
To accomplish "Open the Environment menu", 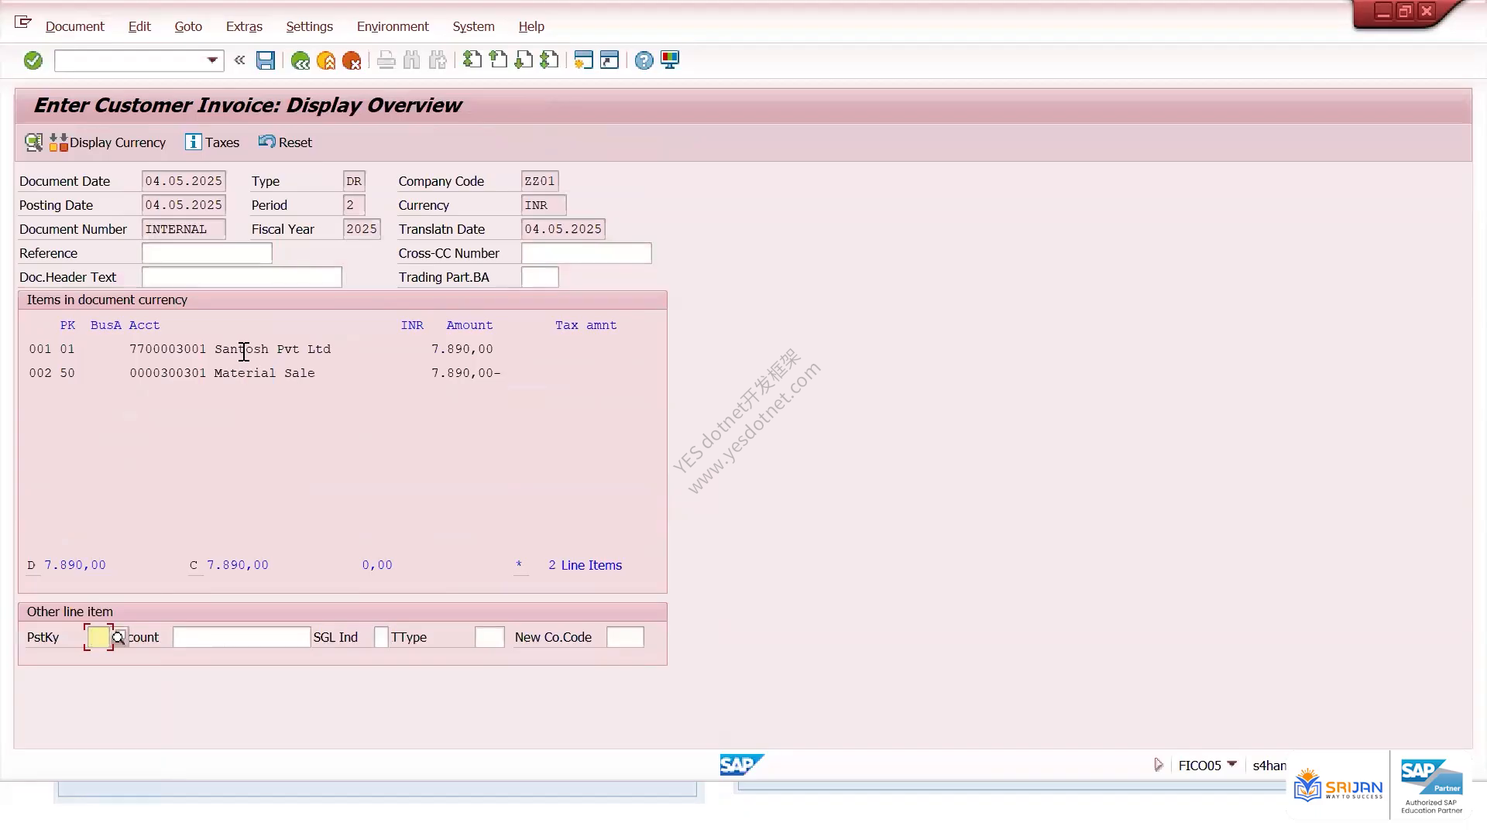I will [393, 26].
